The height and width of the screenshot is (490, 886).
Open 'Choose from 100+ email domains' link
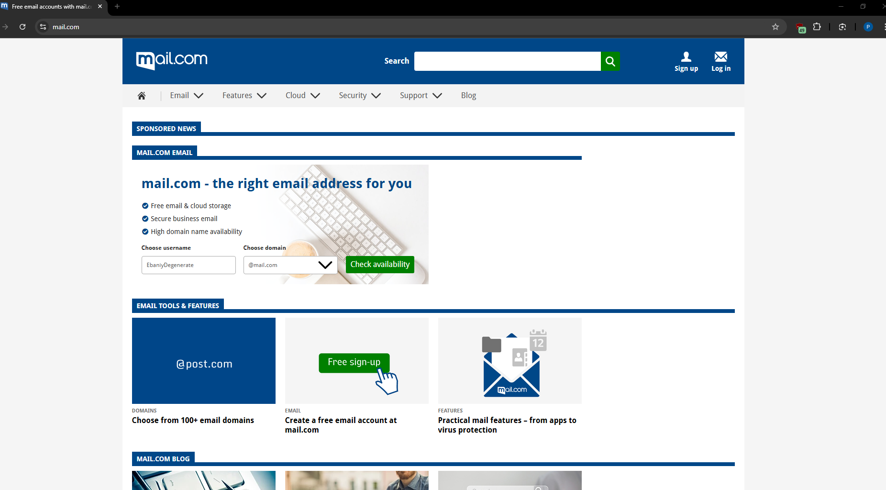[193, 420]
